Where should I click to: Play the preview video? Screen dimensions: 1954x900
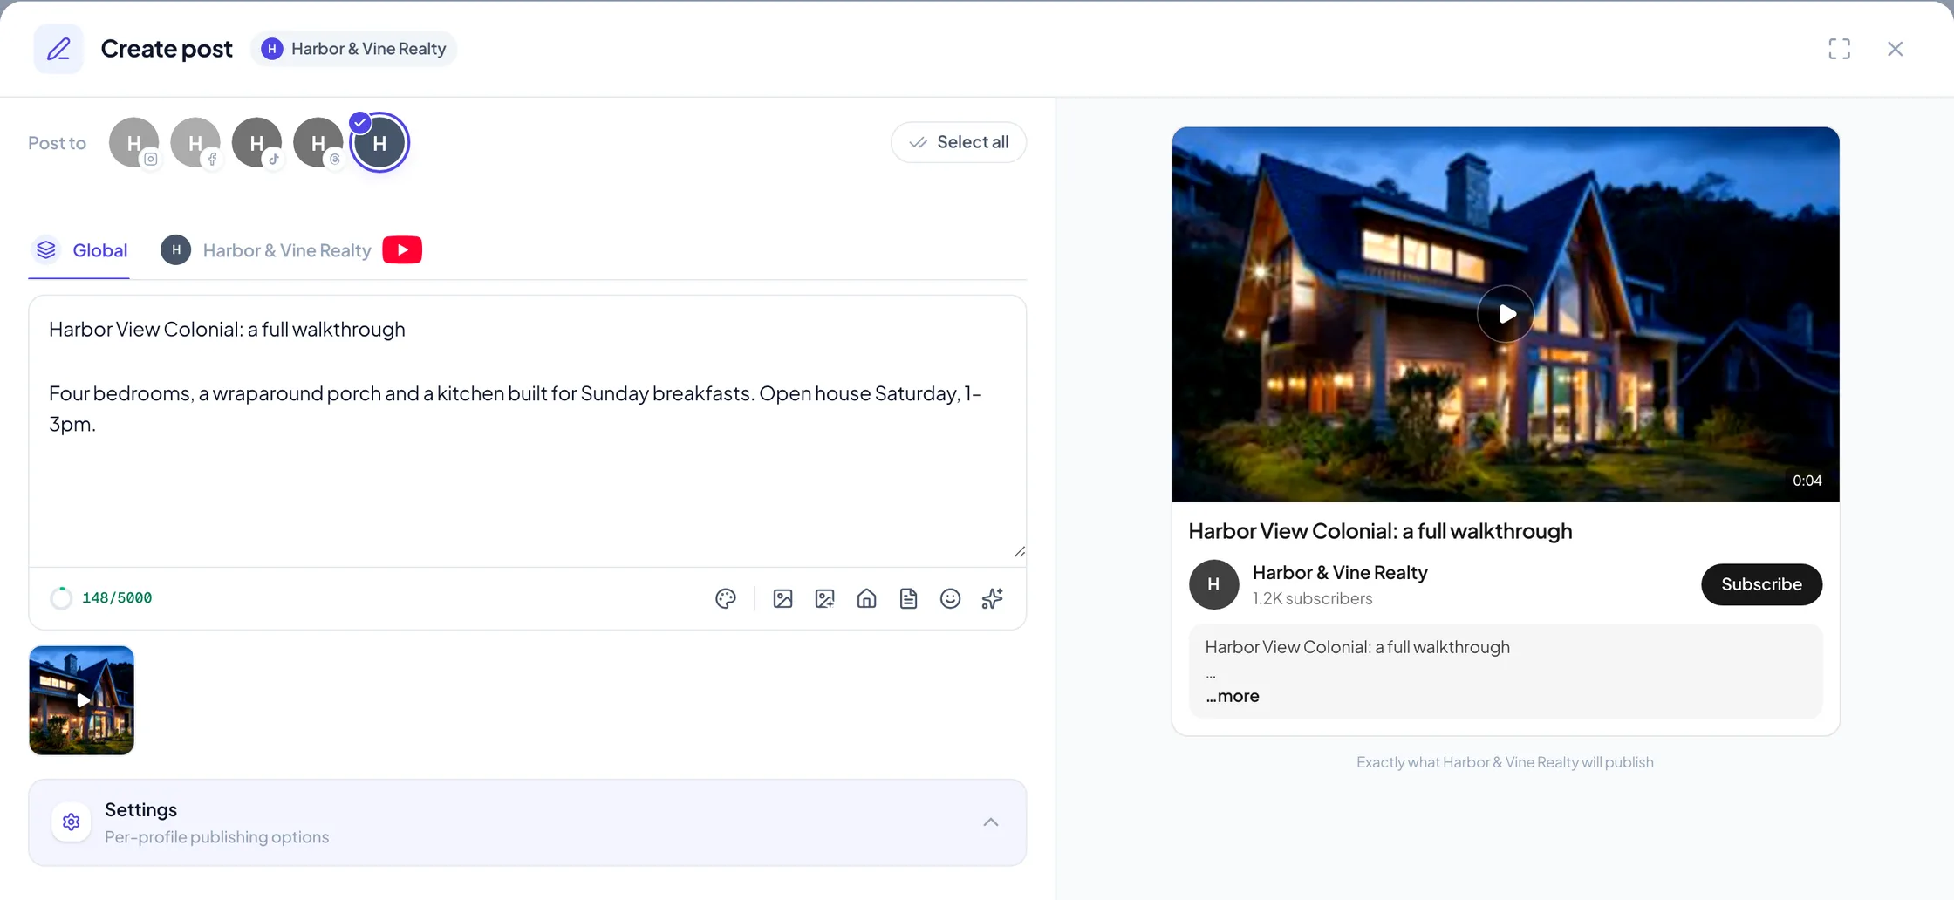pos(1506,314)
